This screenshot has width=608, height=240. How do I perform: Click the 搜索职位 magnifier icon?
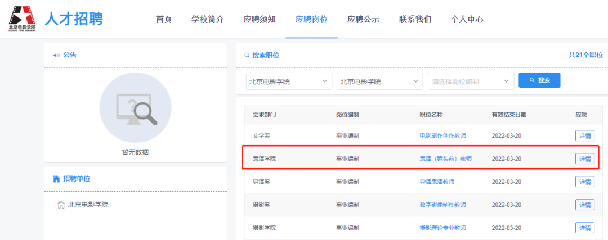[x=247, y=55]
